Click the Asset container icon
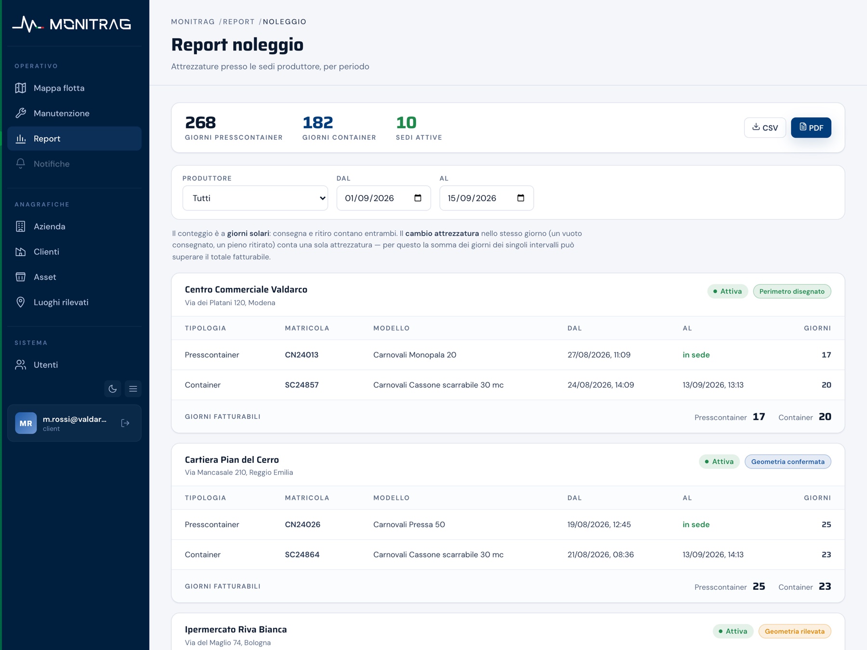This screenshot has width=867, height=650. click(x=21, y=277)
